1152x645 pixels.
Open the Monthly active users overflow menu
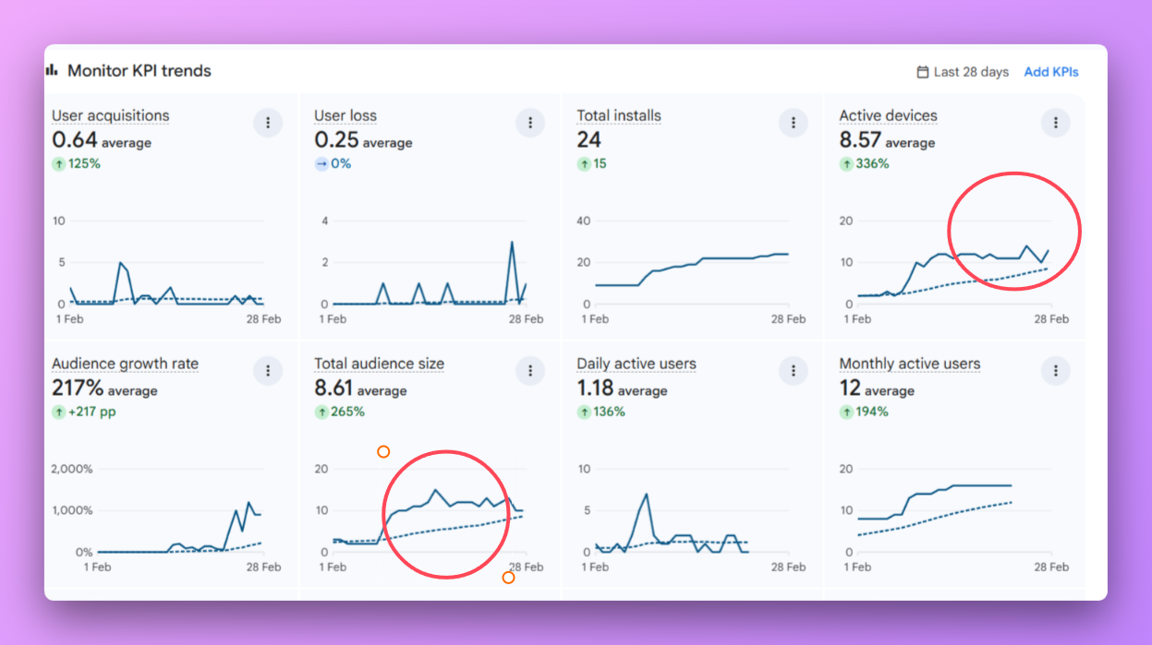point(1055,370)
